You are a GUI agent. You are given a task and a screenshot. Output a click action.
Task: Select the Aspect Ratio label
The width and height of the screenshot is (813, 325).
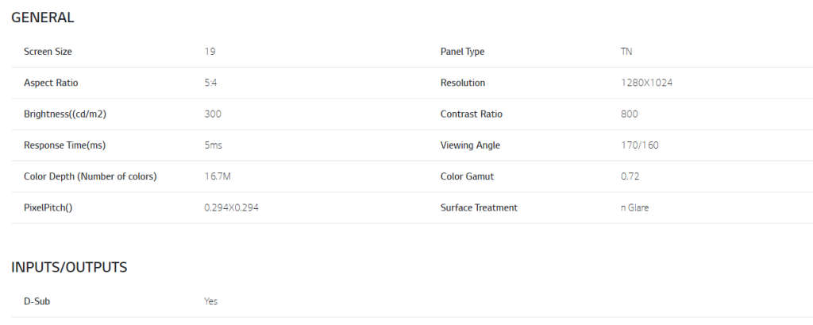pyautogui.click(x=51, y=83)
